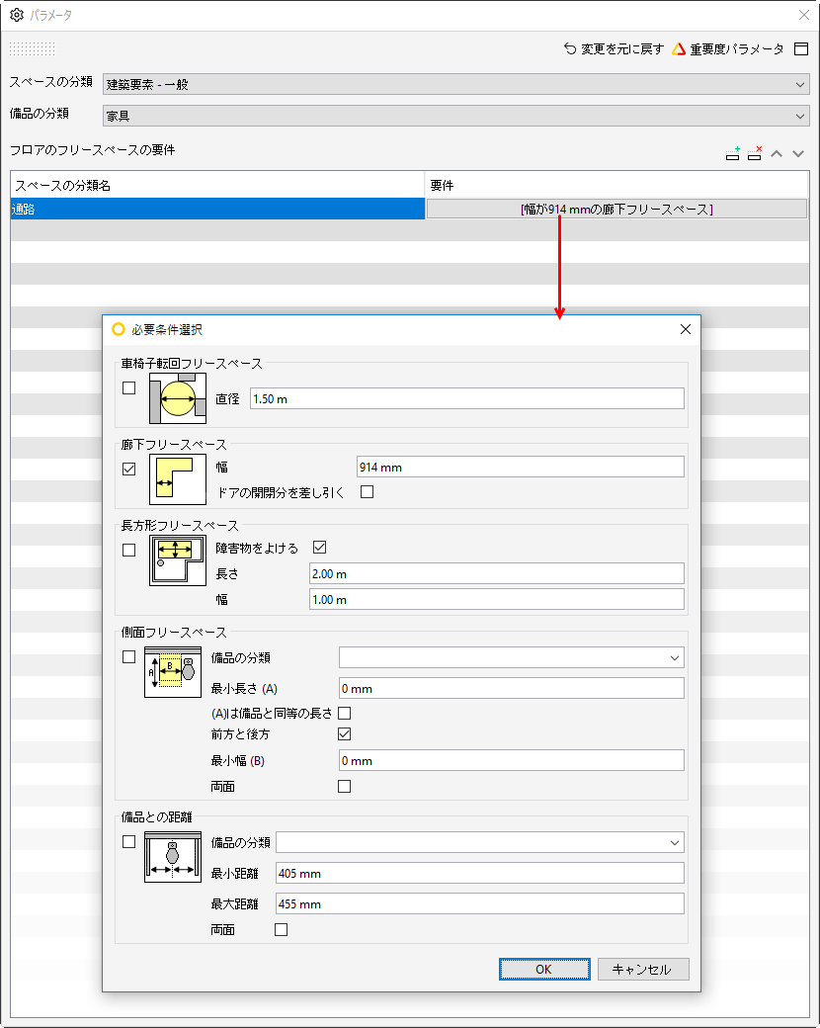Image resolution: width=820 pixels, height=1028 pixels.
Task: Click 変更を元に戻す revert button
Action: tap(614, 49)
